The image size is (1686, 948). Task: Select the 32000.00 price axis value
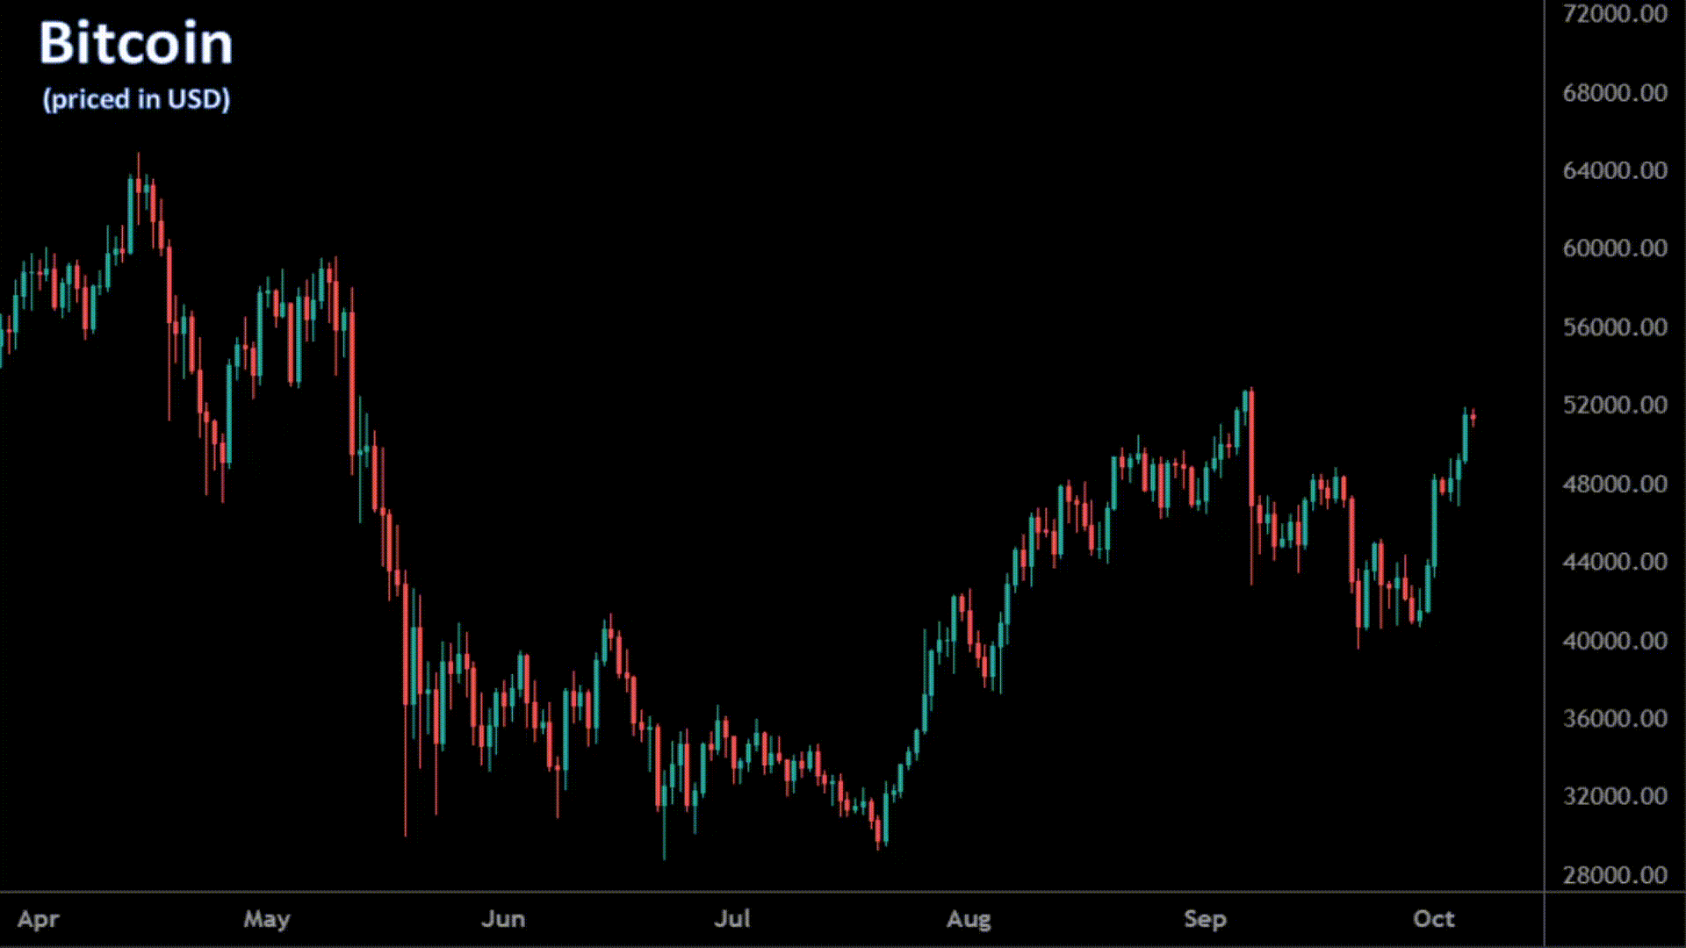[x=1615, y=796]
